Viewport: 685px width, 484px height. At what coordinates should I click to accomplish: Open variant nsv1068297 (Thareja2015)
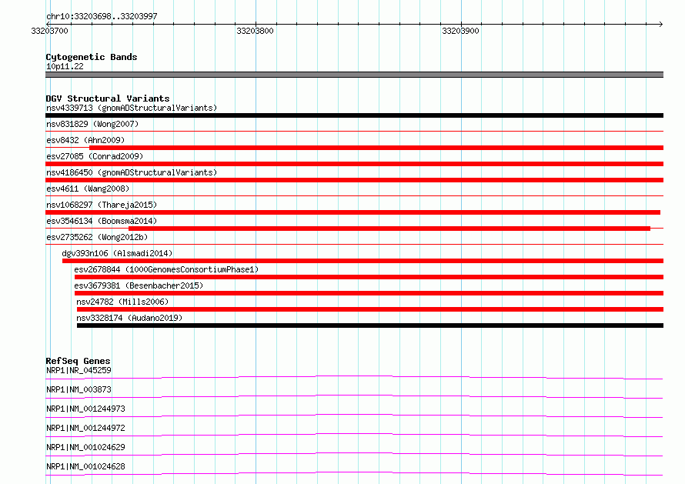coord(102,205)
